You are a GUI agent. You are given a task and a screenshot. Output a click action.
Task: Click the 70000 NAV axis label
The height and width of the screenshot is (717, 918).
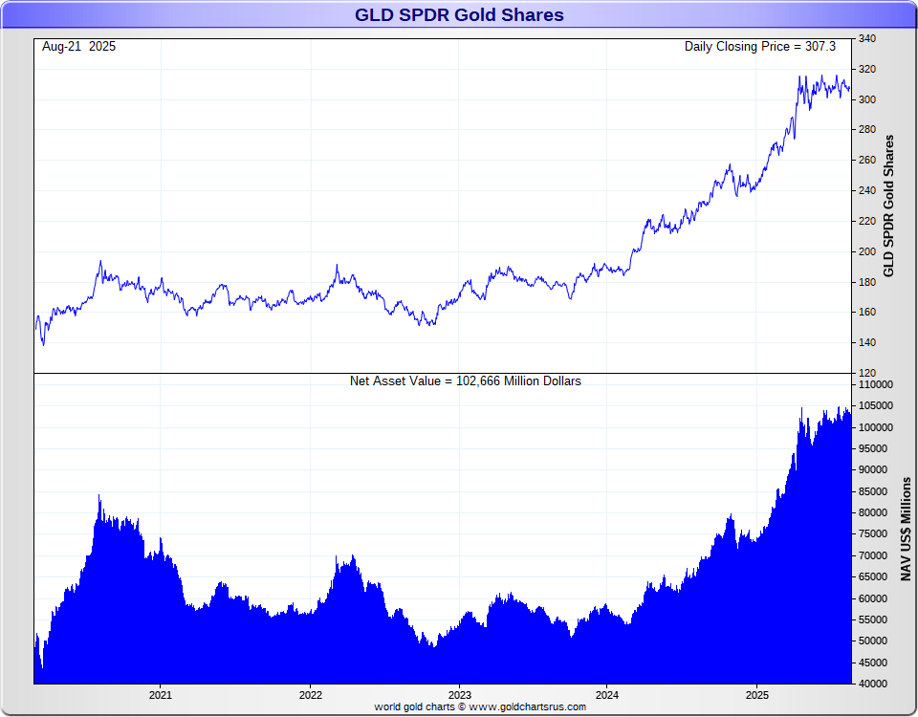[873, 555]
